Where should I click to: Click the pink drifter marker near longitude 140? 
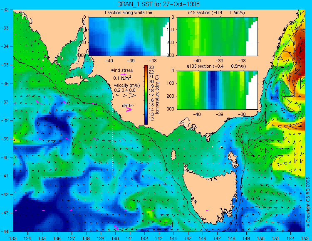click(x=116, y=227)
